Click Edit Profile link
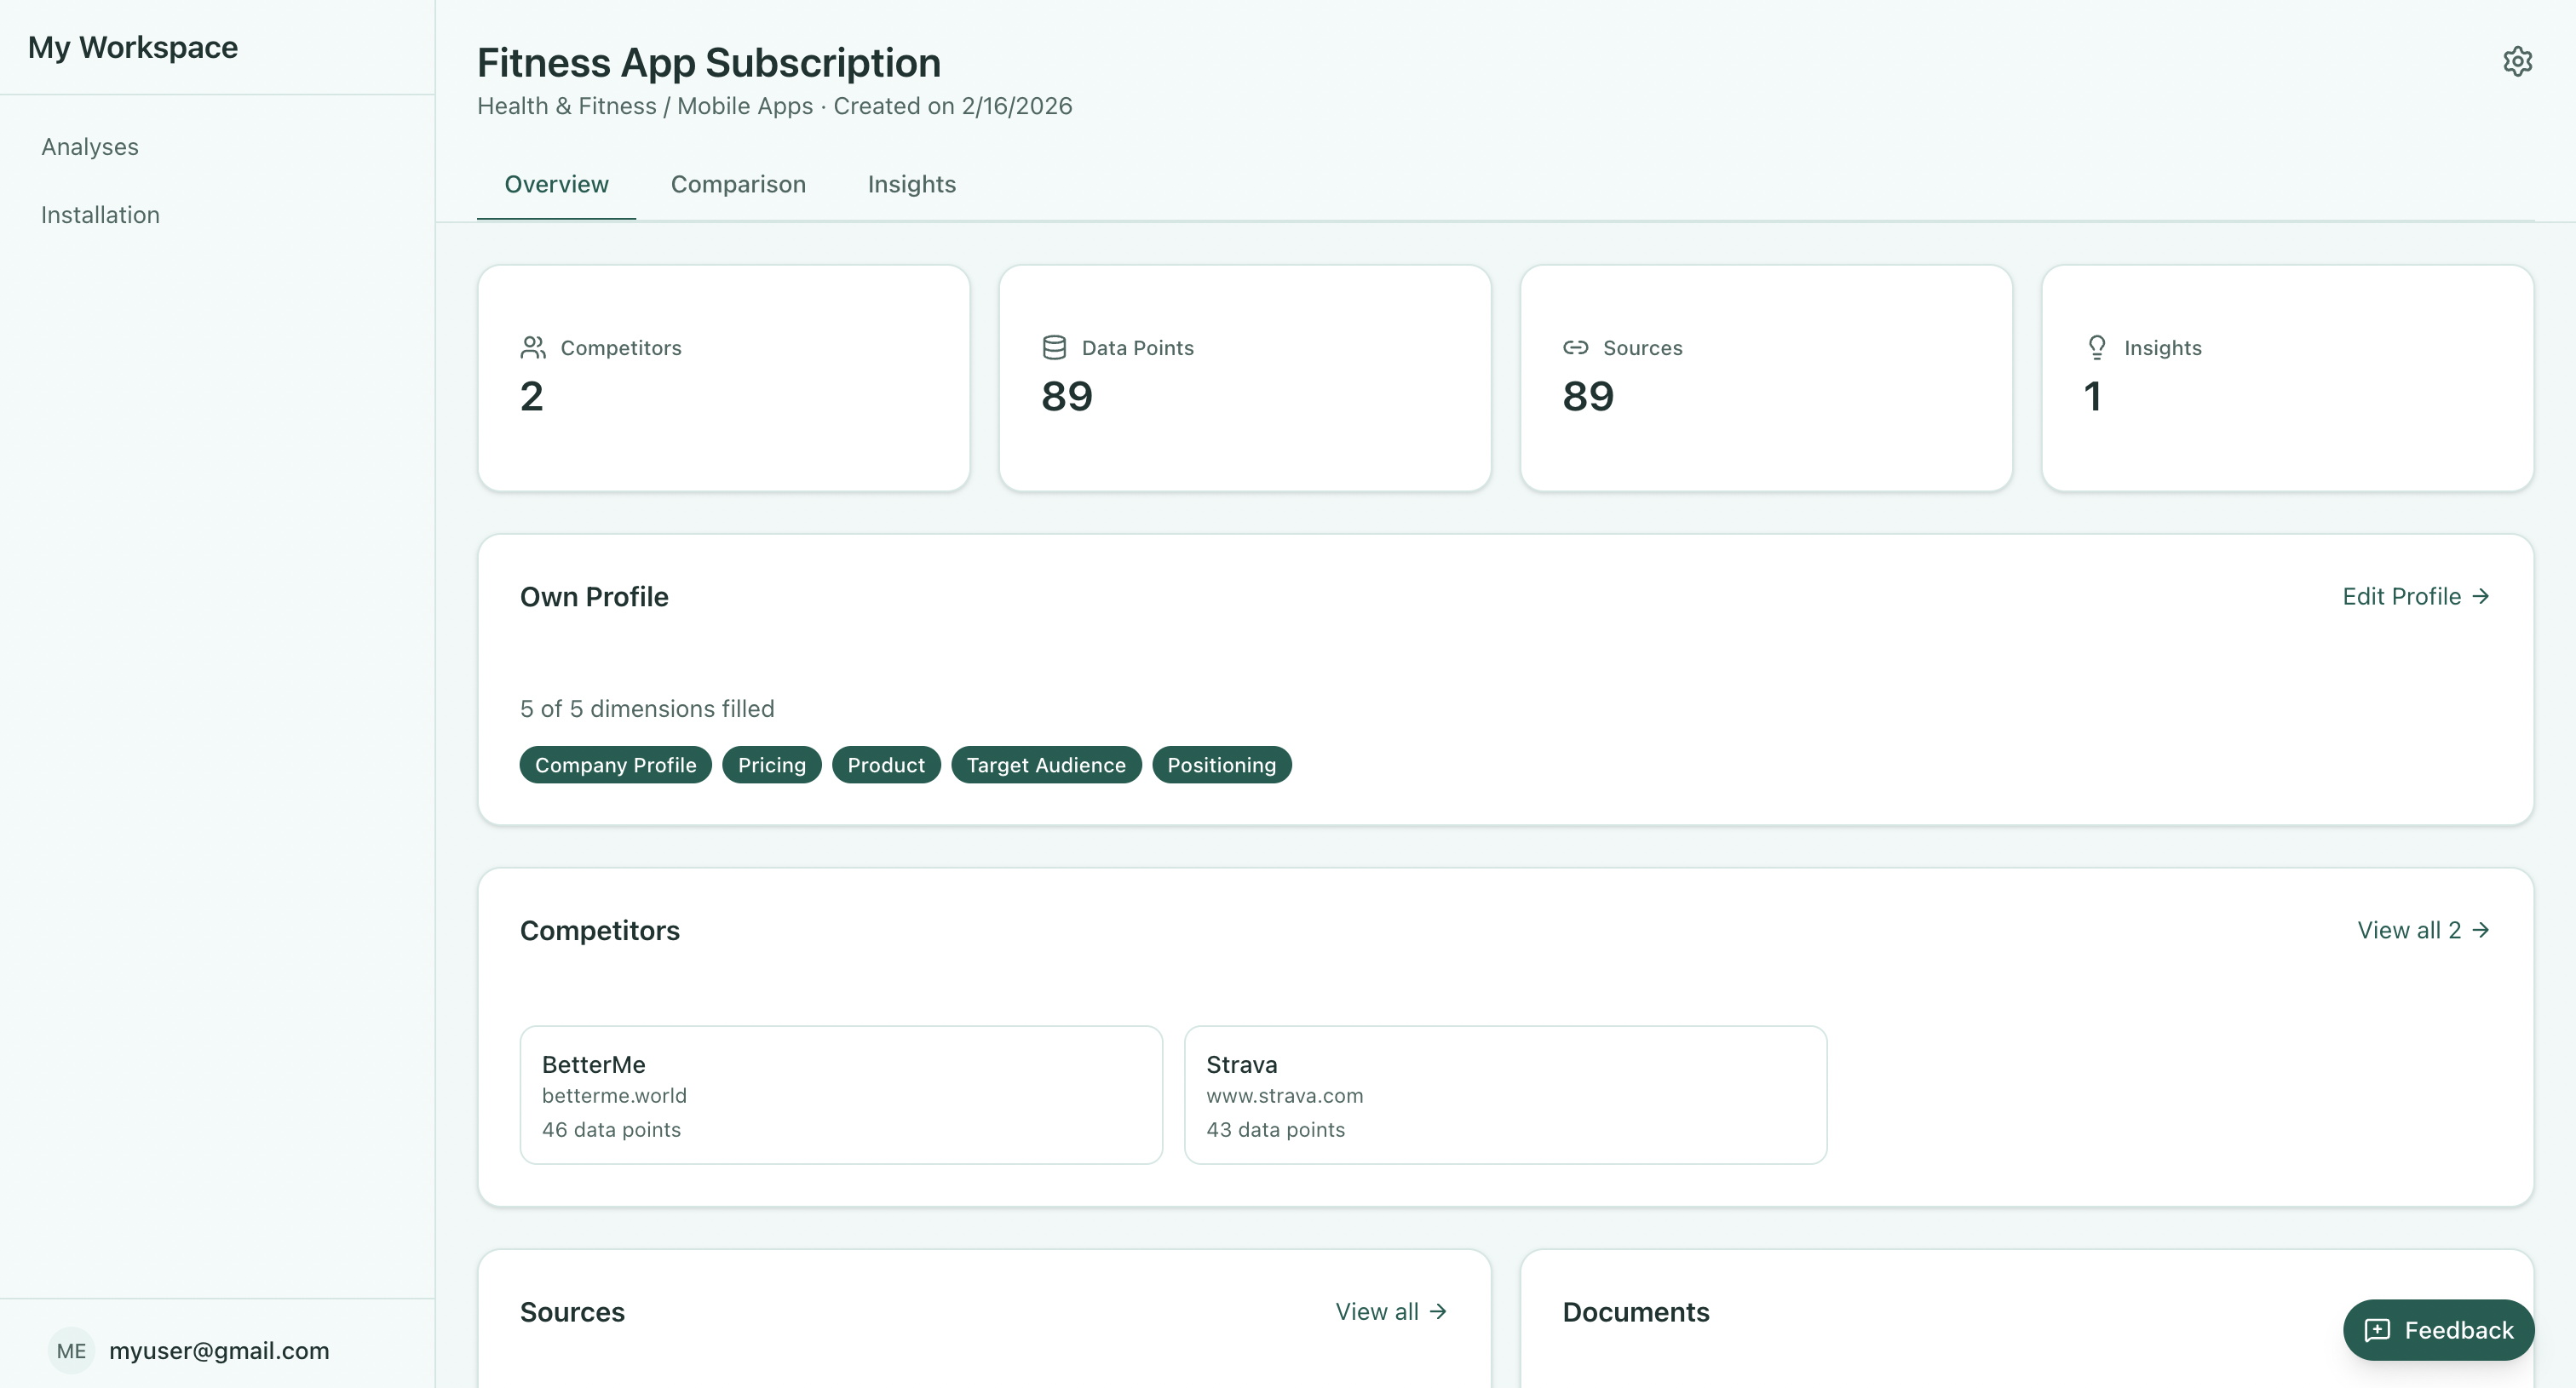 pos(2401,597)
